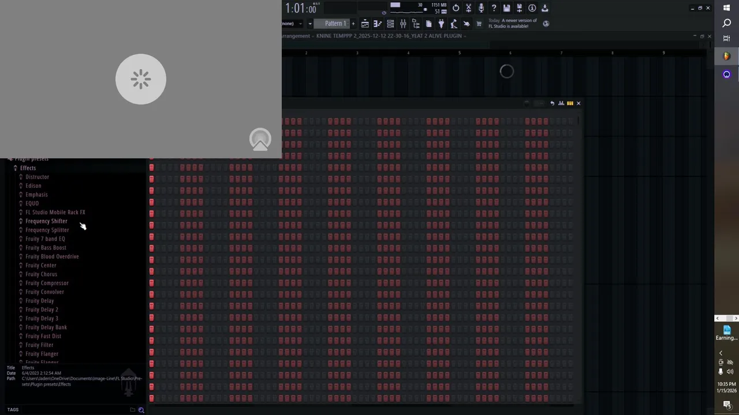Click the globe news icon

[x=546, y=24]
